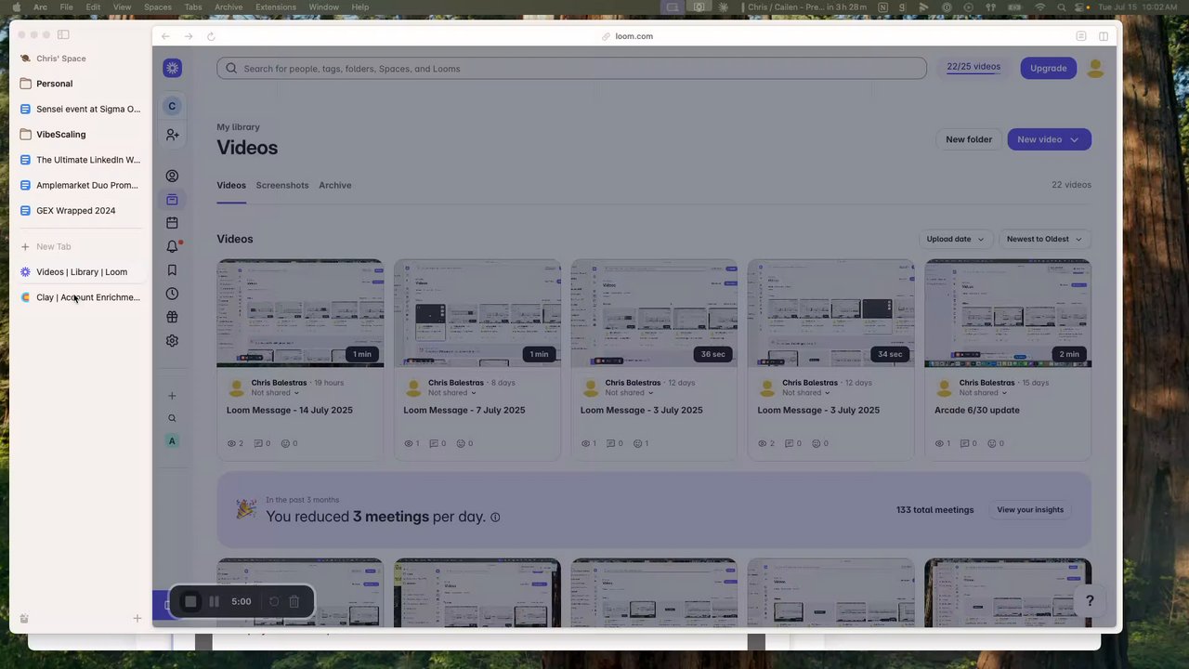Open the Extensions menu in menu bar
1189x669 pixels.
click(276, 7)
